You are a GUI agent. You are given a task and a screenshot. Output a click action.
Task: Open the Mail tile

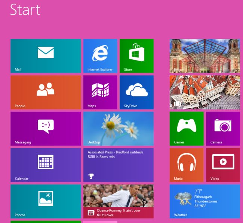(x=46, y=56)
